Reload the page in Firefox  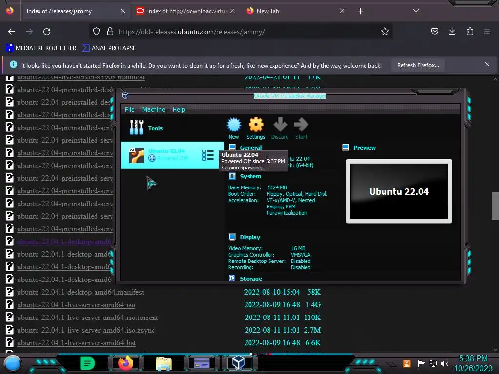click(x=47, y=32)
